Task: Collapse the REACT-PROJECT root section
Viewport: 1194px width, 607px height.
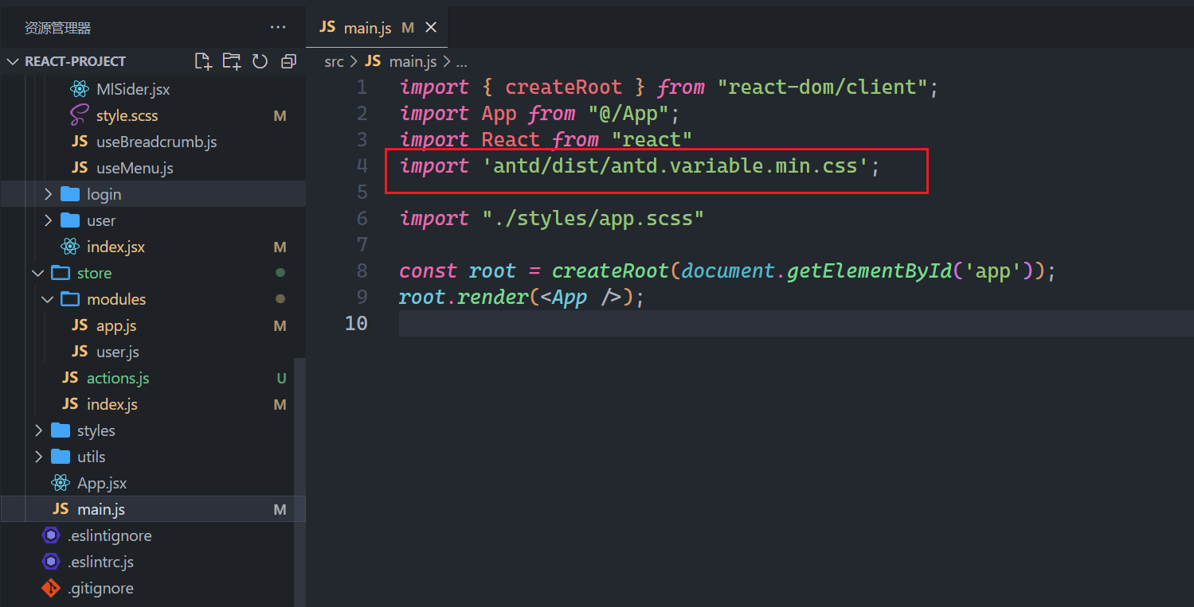Action: (153, 61)
